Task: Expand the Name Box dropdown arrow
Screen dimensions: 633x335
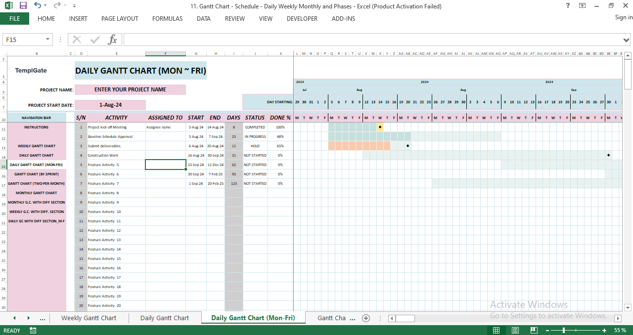Action: click(x=48, y=40)
